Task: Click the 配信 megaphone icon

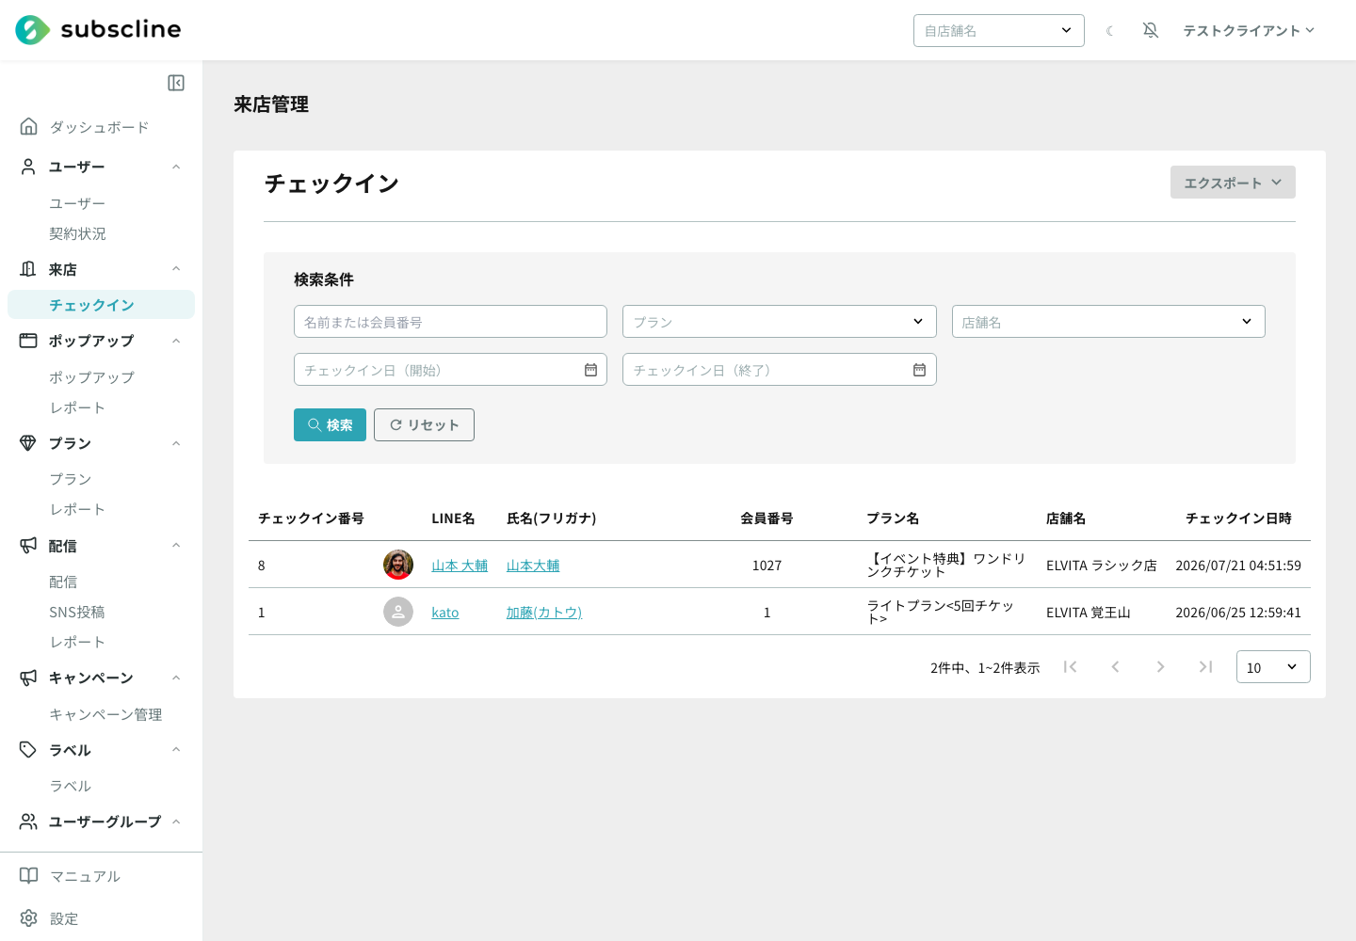Action: (28, 546)
